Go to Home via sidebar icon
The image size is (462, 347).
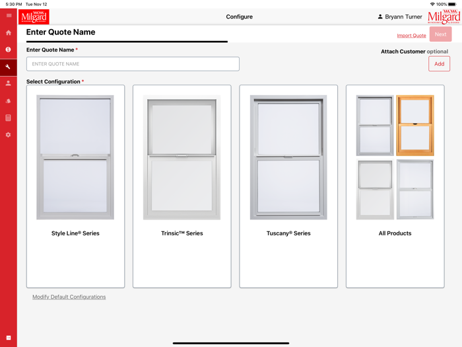[x=9, y=32]
